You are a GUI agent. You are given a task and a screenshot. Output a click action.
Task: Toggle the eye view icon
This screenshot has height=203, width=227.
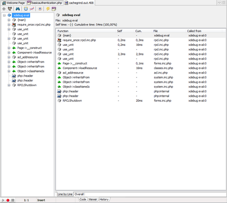coord(40,9)
